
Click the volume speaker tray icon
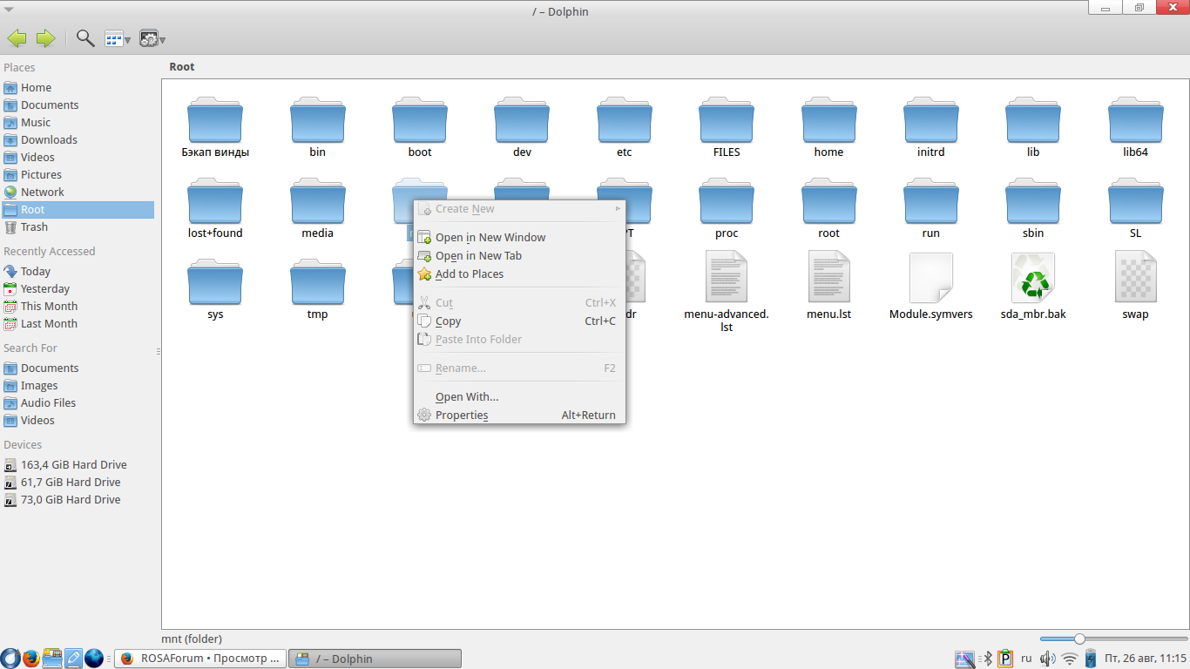1048,659
